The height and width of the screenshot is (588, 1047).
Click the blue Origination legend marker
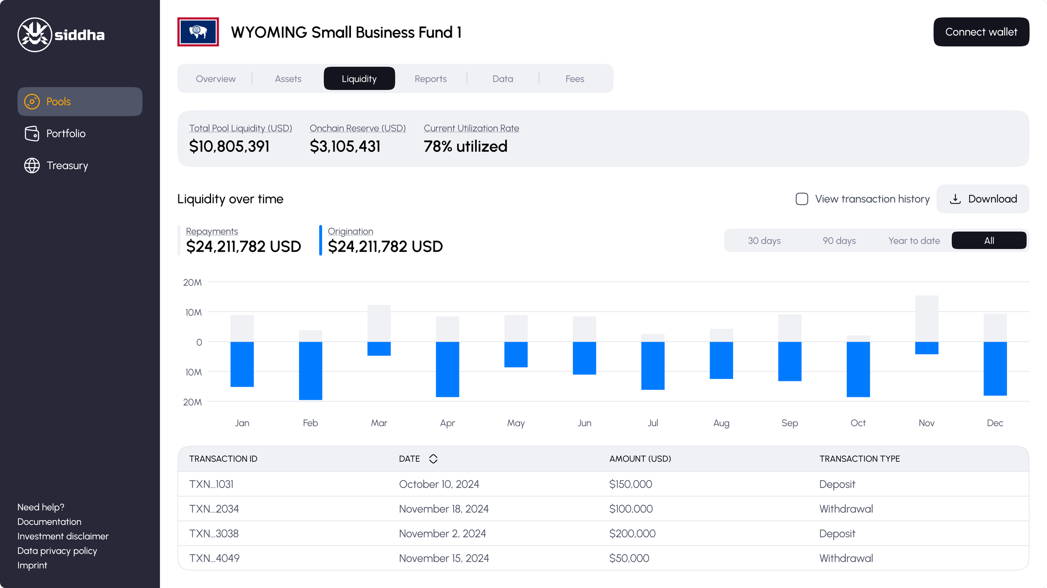[x=320, y=240]
